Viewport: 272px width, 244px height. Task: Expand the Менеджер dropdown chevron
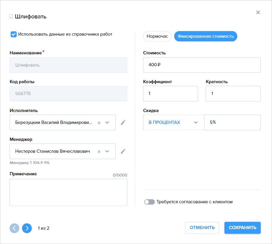click(107, 151)
